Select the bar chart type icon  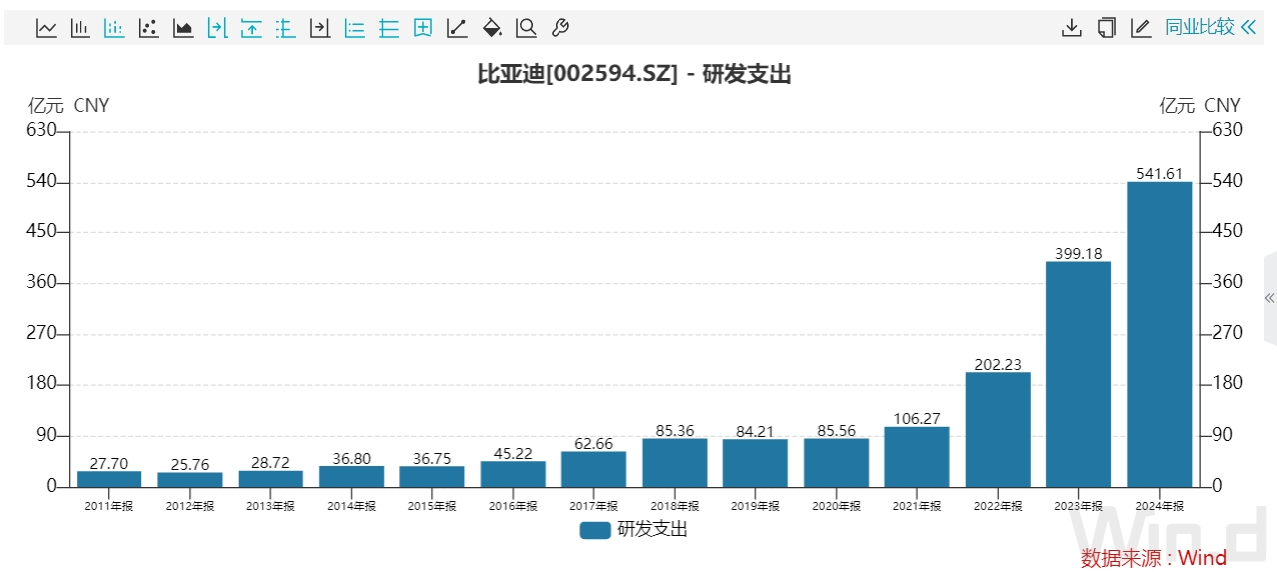point(80,28)
